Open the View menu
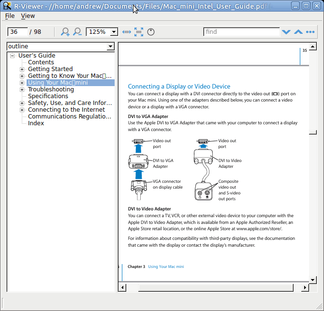The width and height of the screenshot is (324, 311). pos(28,16)
